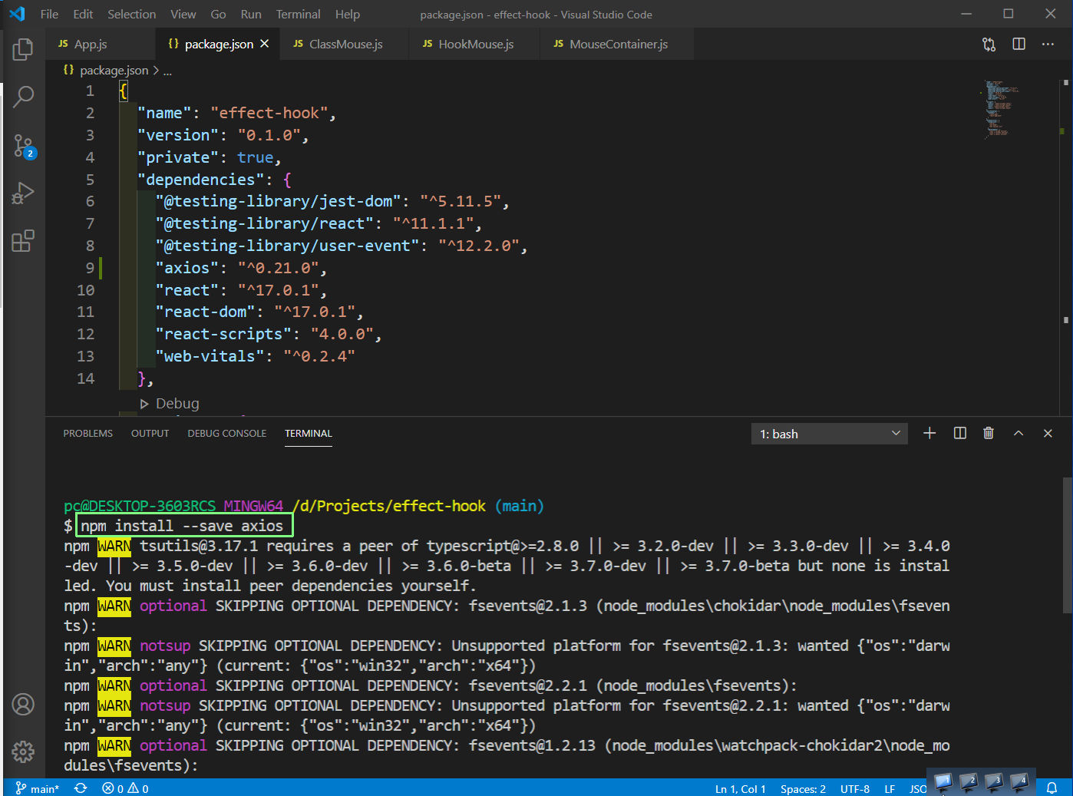This screenshot has height=796, width=1073.
Task: Click the main* branch status item
Action: (x=38, y=788)
